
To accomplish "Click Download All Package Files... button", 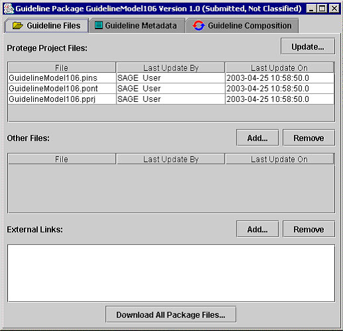I will 171,314.
